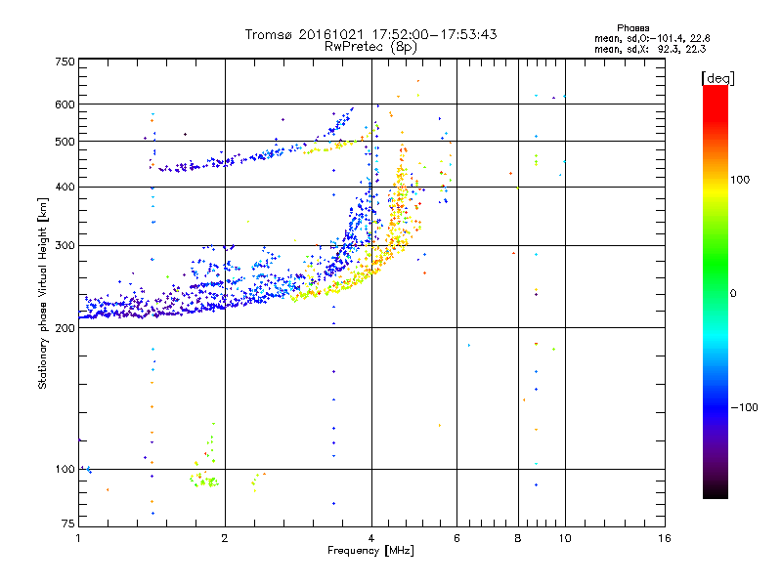
Task: Click the '8' x-axis tick label
Action: click(518, 538)
